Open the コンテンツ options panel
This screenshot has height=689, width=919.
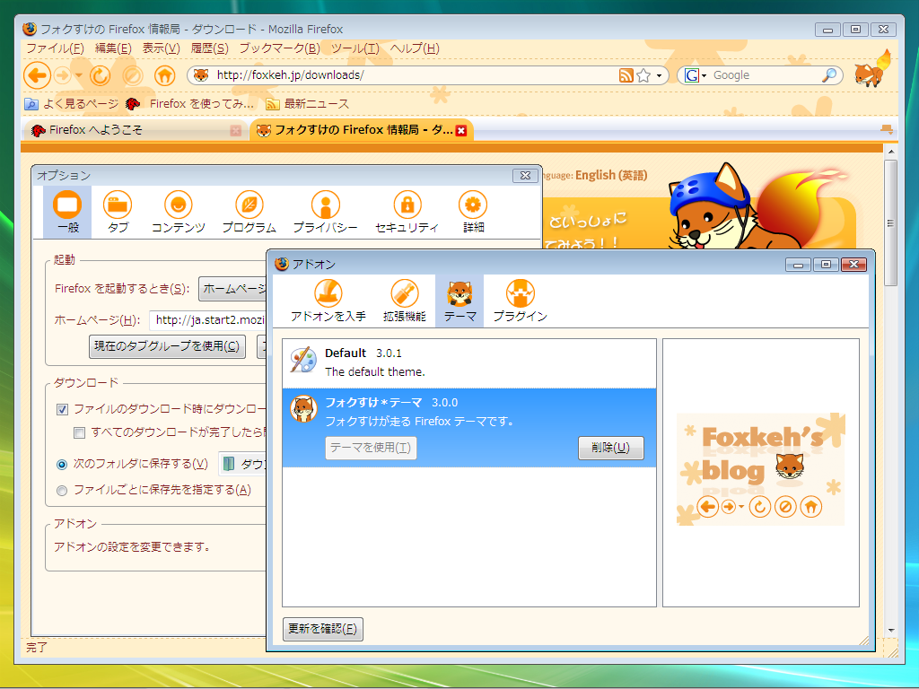179,212
